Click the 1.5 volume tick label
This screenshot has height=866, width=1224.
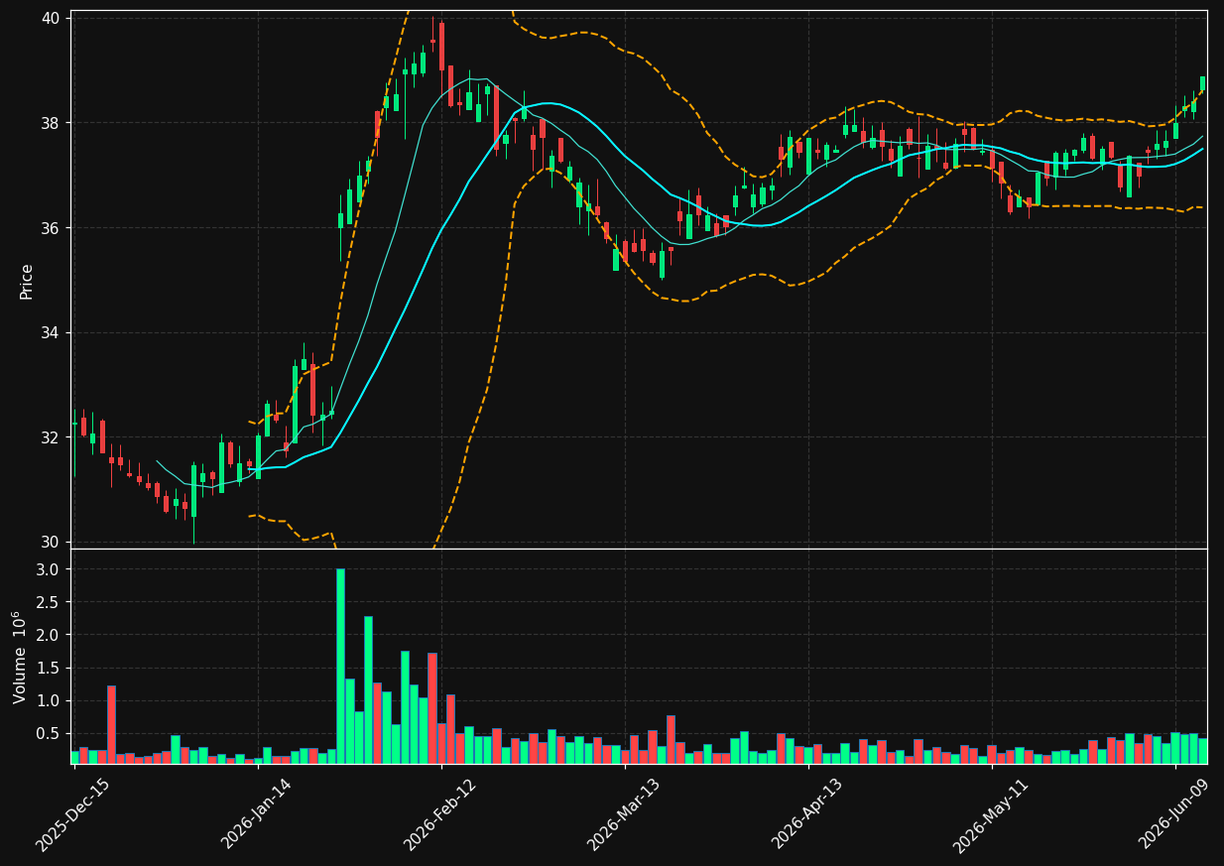(49, 668)
